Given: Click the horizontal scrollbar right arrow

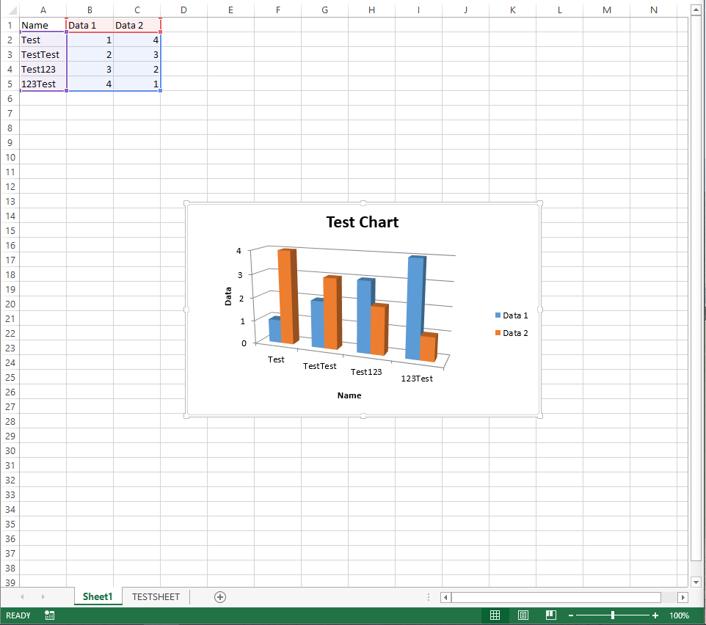Looking at the screenshot, I should click(683, 597).
